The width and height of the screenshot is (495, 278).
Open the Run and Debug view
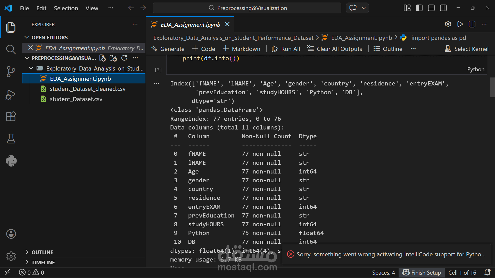(x=11, y=94)
